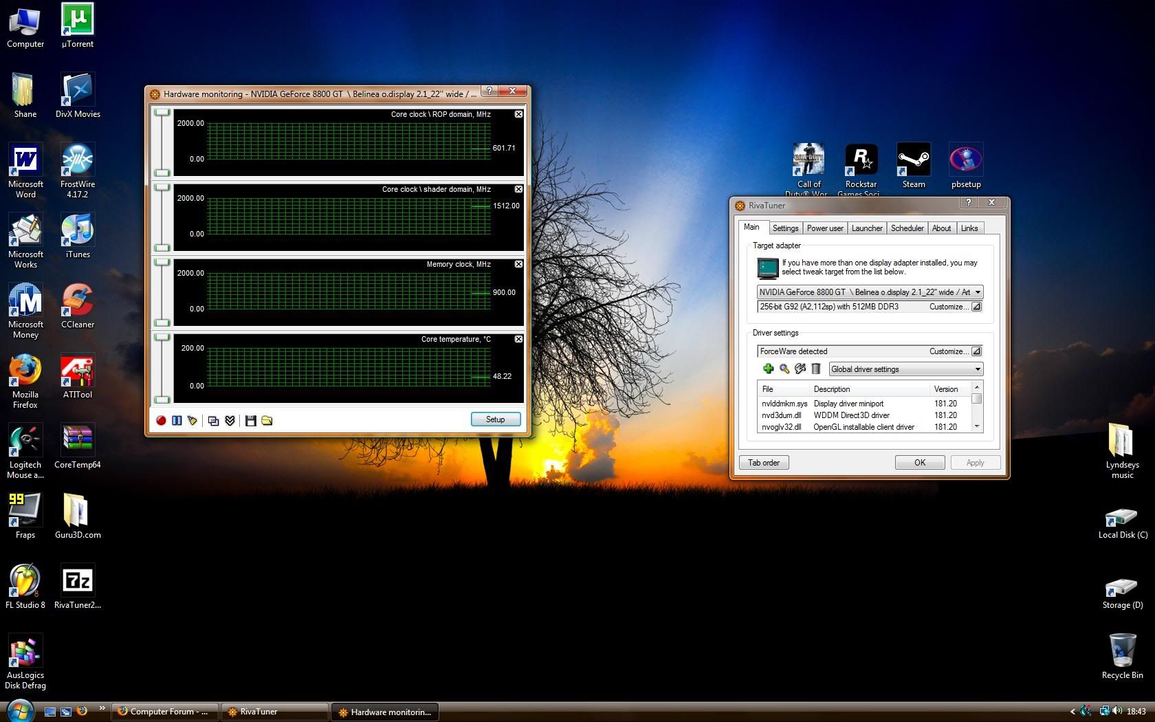This screenshot has width=1155, height=722.
Task: Click the Windows Start orb
Action: tap(20, 710)
